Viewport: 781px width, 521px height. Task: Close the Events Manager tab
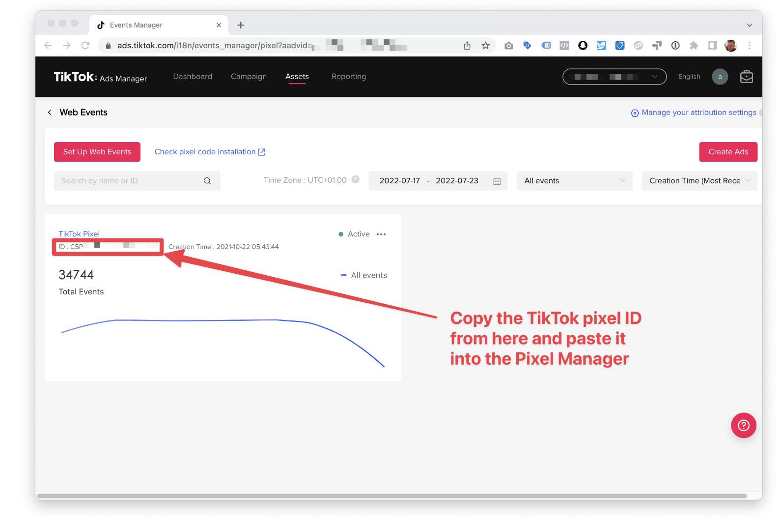pos(219,25)
